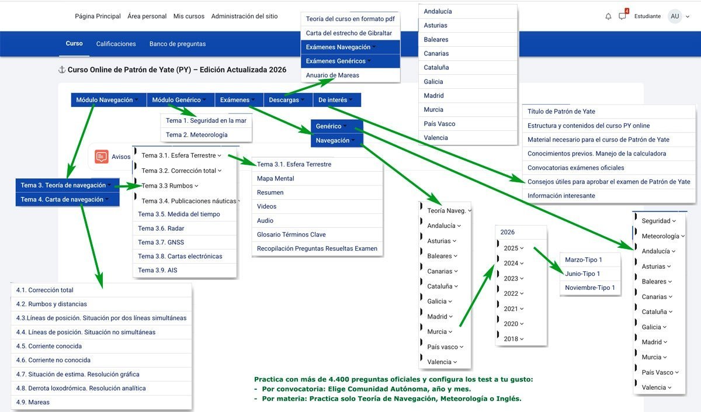Viewport: 701px width, 412px height.
Task: Open Administración del sitio
Action: coord(244,16)
